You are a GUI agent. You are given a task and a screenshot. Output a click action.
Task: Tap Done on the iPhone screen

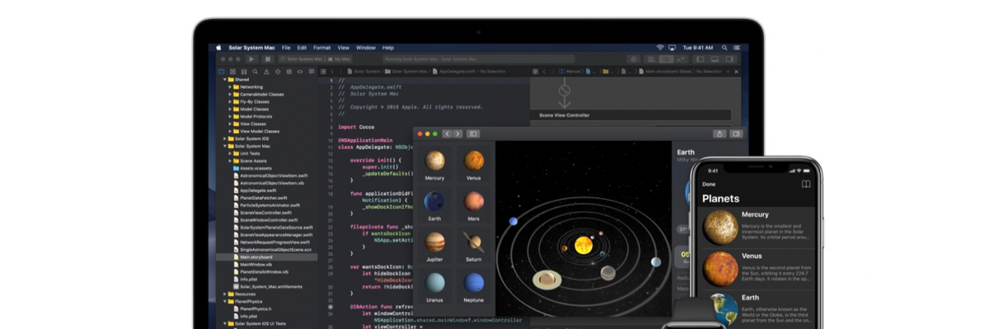pos(709,184)
